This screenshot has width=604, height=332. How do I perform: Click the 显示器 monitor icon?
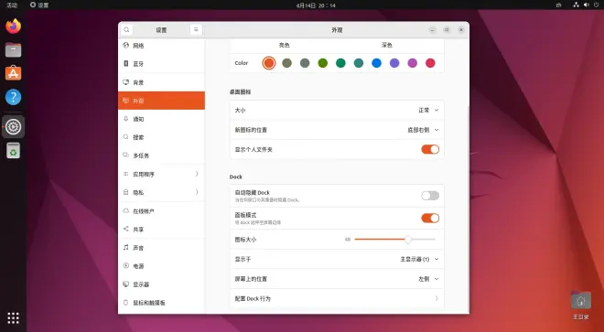click(125, 284)
